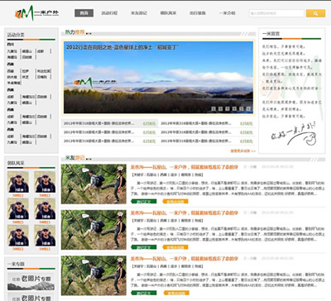Open the third 2012 trip row in right column
The height and width of the screenshot is (301, 331).
tap(207, 141)
